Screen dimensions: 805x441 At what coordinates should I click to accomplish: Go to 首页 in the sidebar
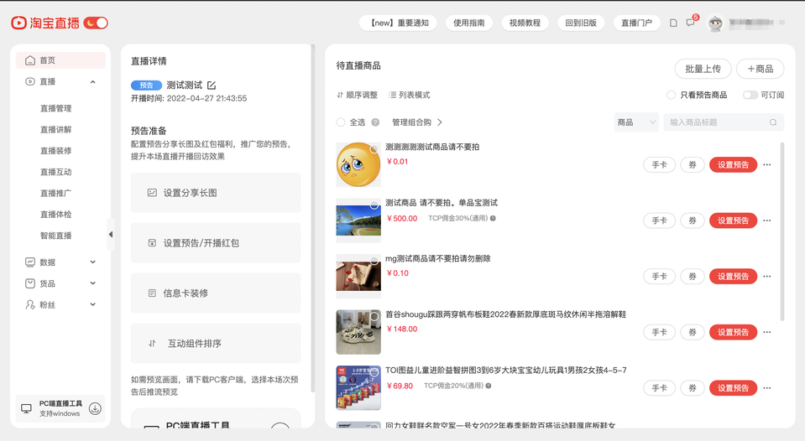[47, 60]
